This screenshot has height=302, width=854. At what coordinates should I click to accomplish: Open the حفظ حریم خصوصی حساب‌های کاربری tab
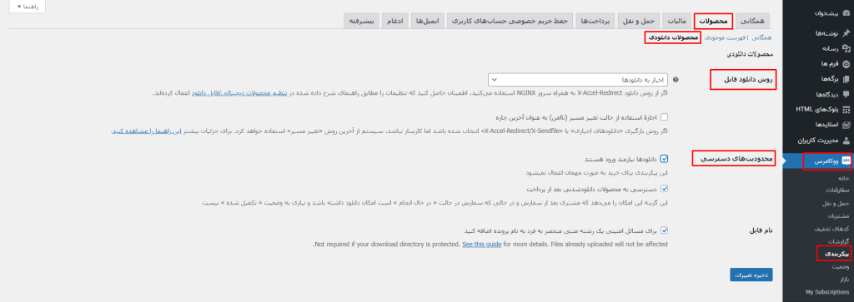[x=510, y=20]
